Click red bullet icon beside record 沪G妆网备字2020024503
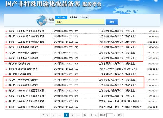The width and height of the screenshot is (163, 118). 6,85
